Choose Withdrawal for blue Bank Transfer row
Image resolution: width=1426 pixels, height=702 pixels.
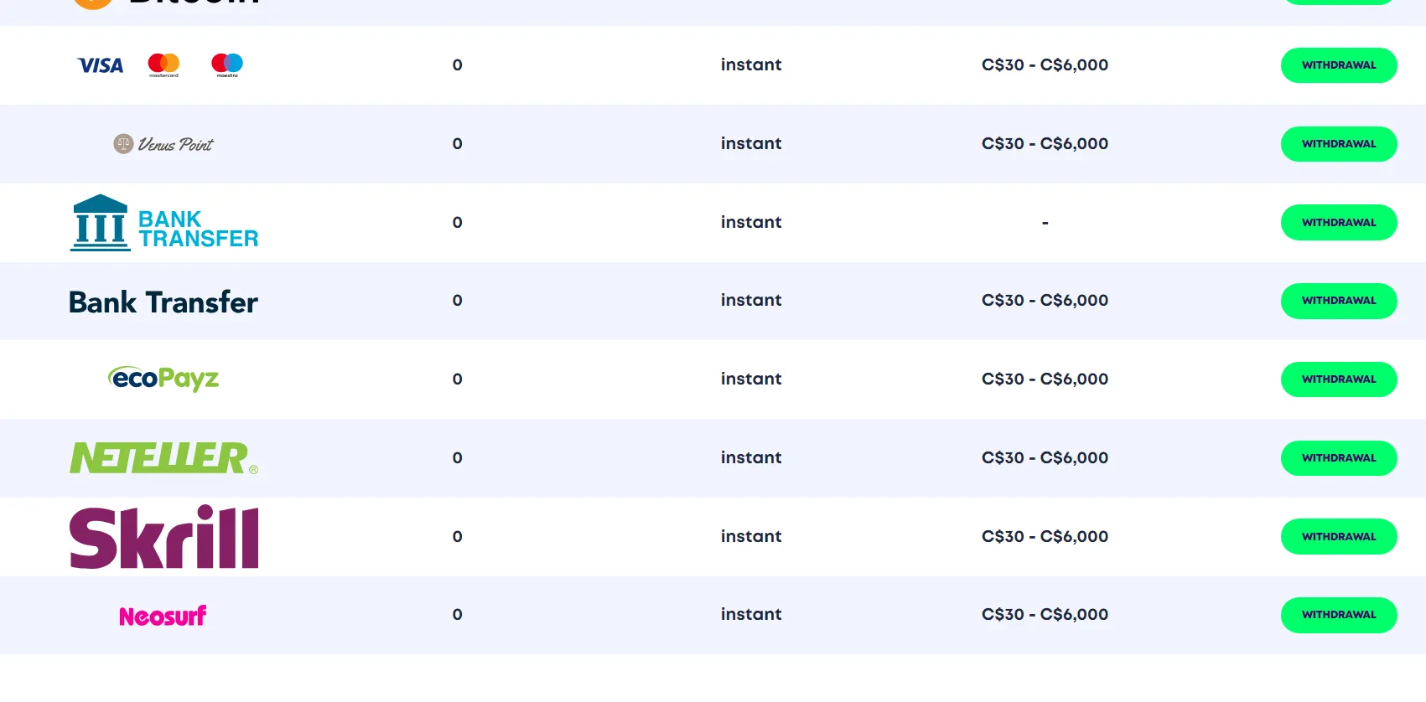coord(1338,223)
